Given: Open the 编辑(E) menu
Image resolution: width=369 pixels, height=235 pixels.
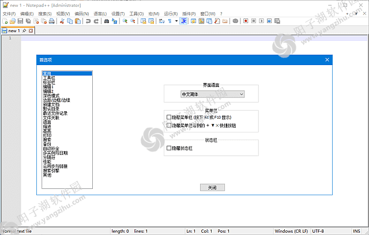Looking at the screenshot, I should pyautogui.click(x=27, y=14).
